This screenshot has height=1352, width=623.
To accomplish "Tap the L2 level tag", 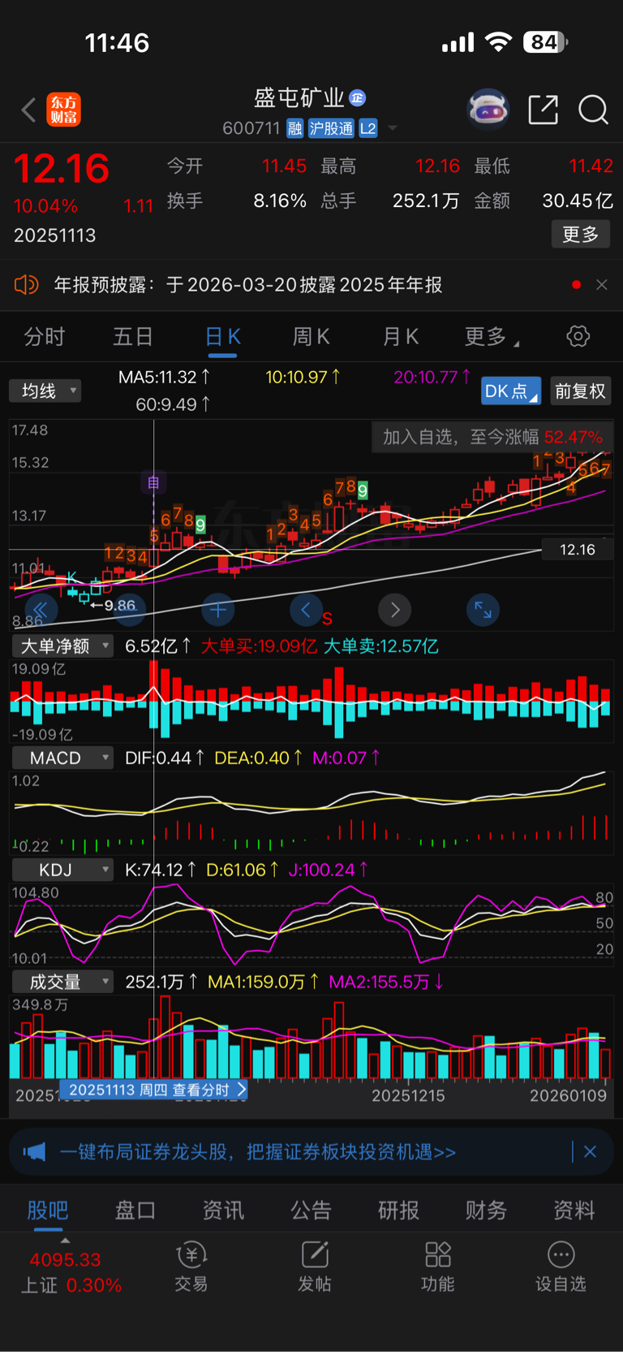I will click(x=368, y=128).
